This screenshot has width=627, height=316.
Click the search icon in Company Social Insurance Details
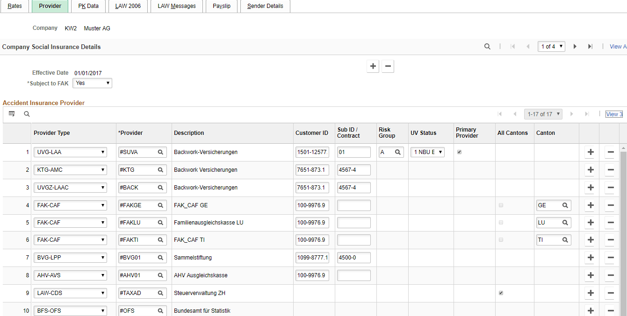[487, 46]
